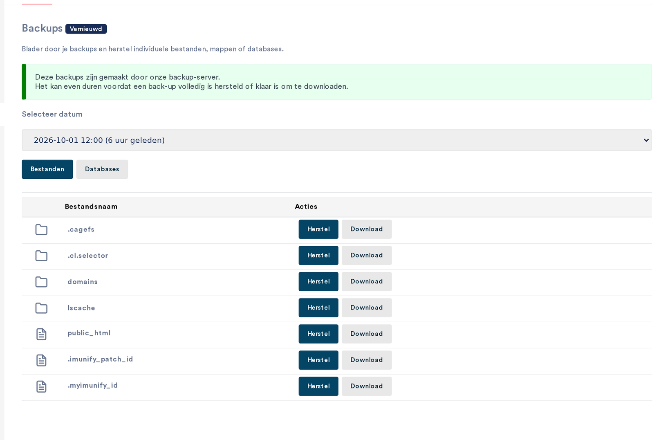Download the .myimunify_id file
The width and height of the screenshot is (654, 440).
[367, 386]
